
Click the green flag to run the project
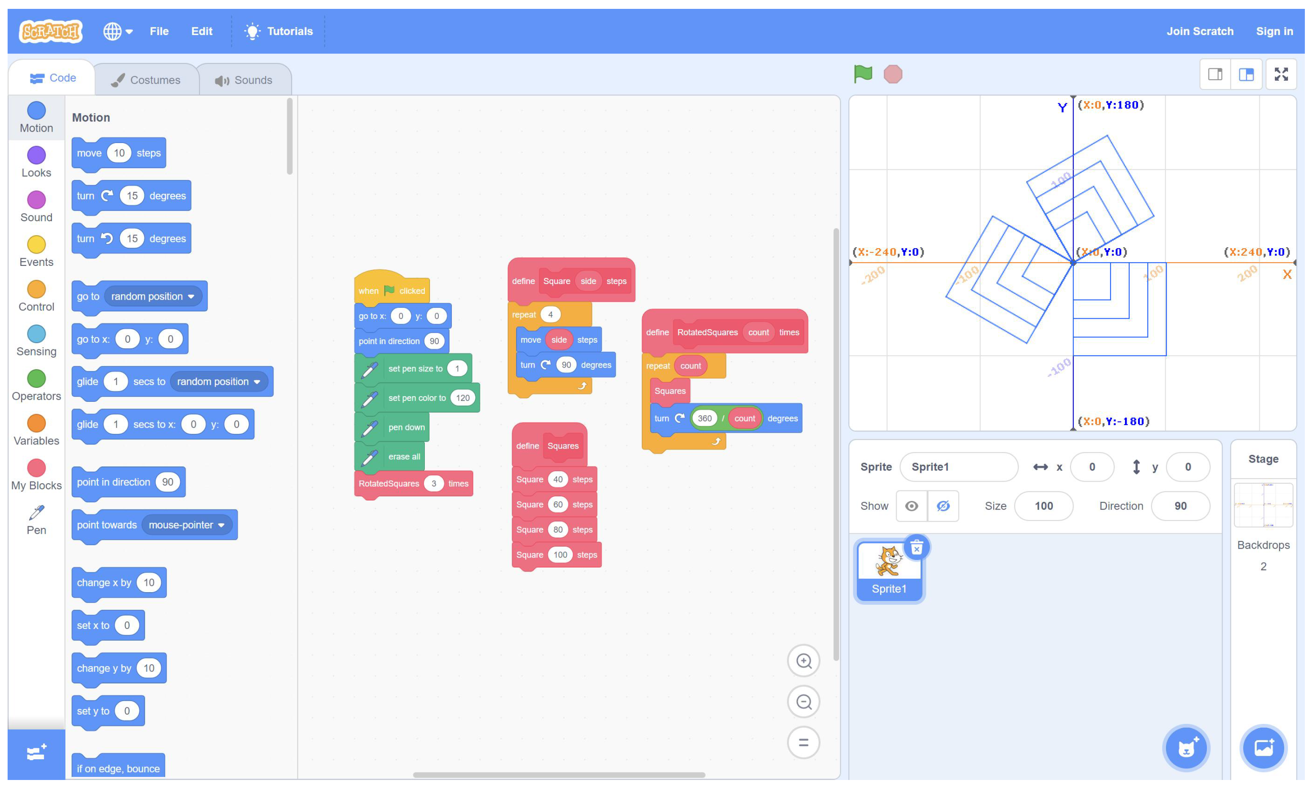click(862, 74)
